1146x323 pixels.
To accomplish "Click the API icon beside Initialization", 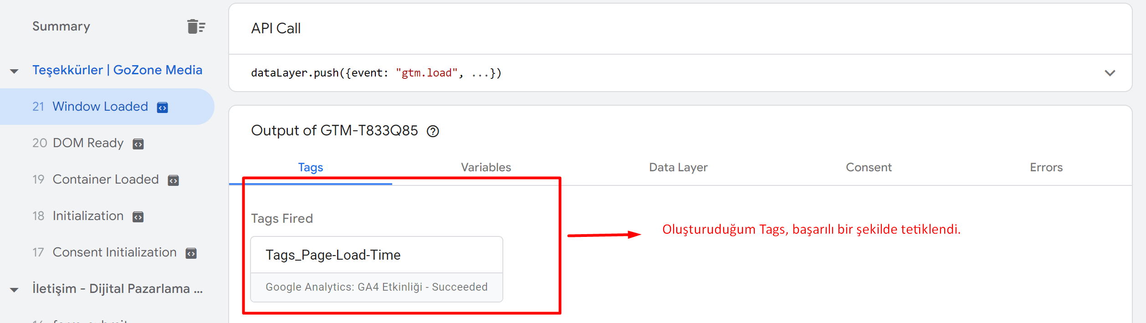I will coord(138,217).
